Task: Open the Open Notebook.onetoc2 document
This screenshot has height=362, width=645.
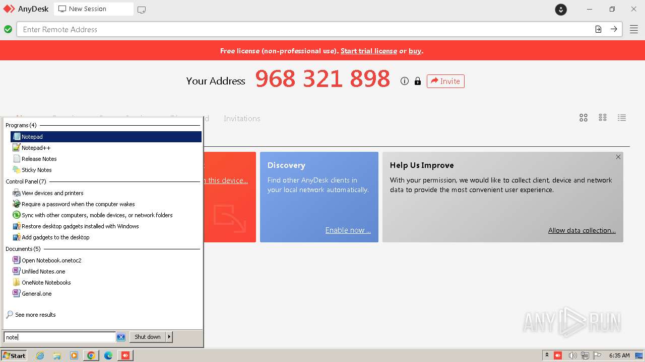Action: coord(106,260)
